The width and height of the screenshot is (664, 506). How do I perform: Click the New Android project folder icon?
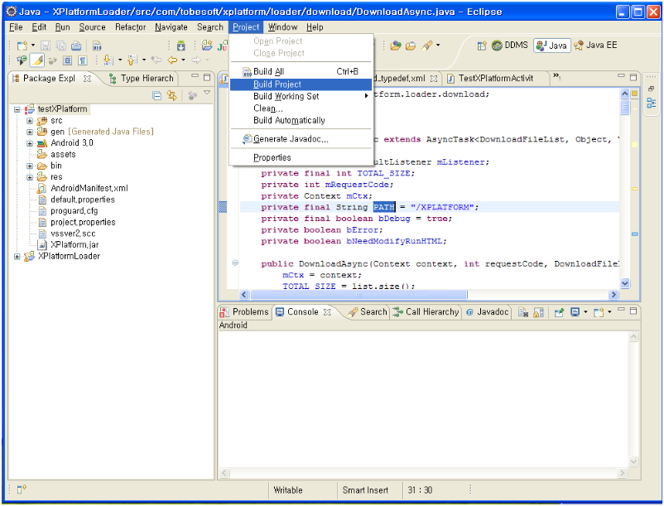point(207,46)
